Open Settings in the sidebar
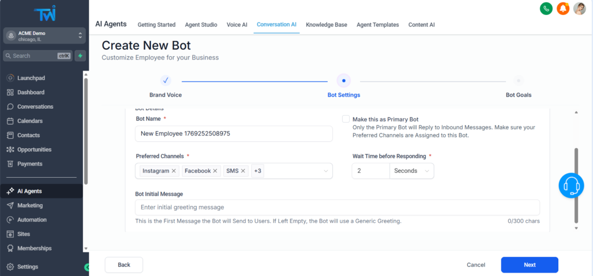593x276 pixels. [x=27, y=267]
